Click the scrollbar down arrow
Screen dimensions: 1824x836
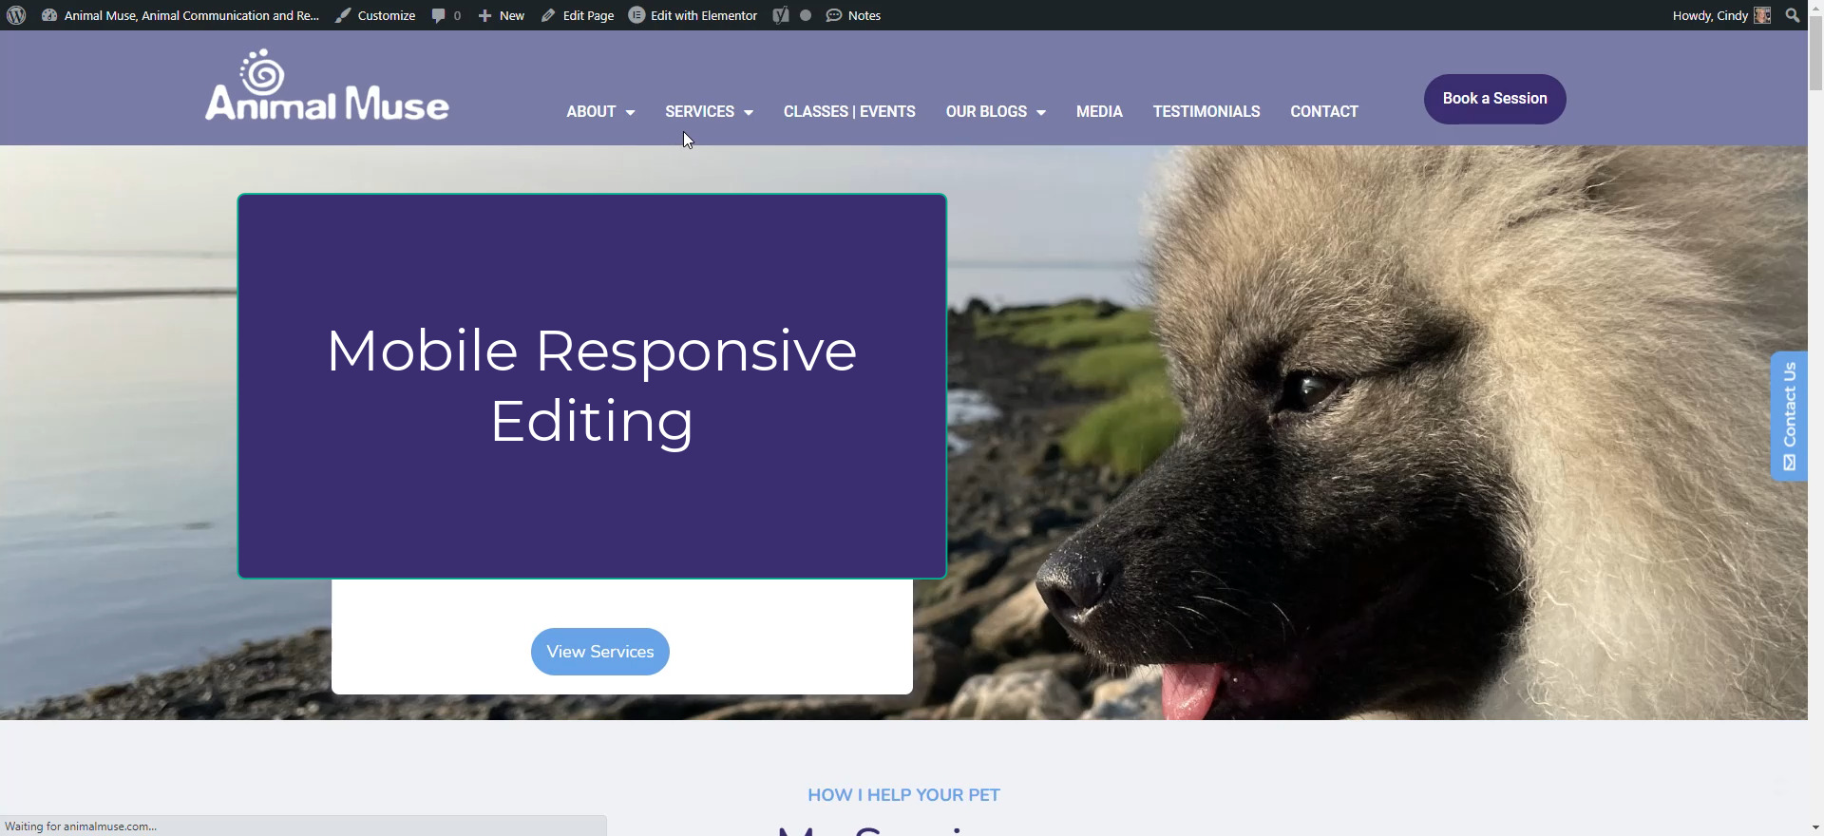coord(1815,828)
